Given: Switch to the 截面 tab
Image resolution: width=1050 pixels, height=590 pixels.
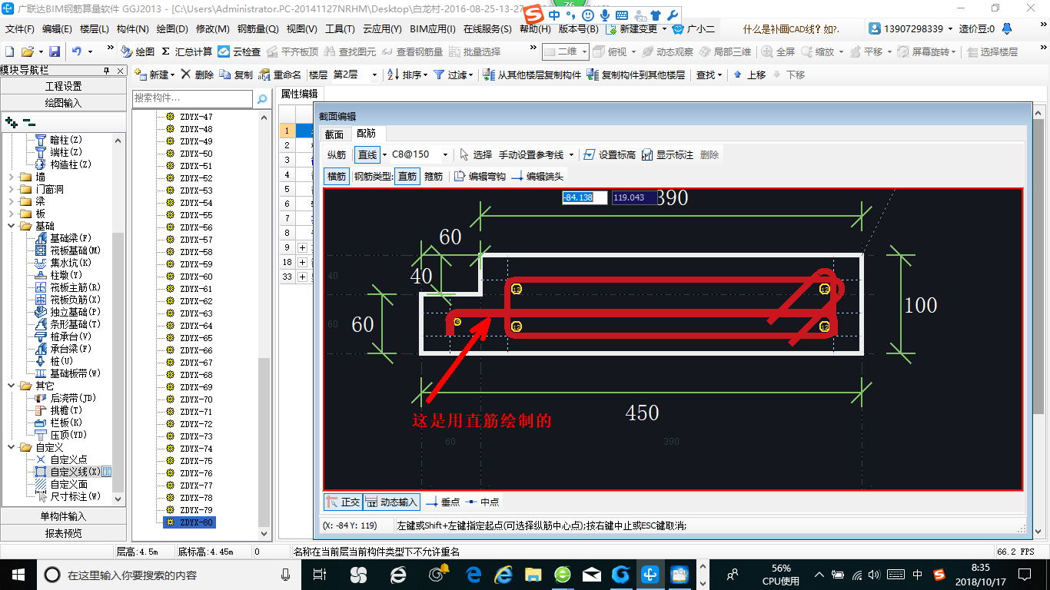Looking at the screenshot, I should click(334, 134).
